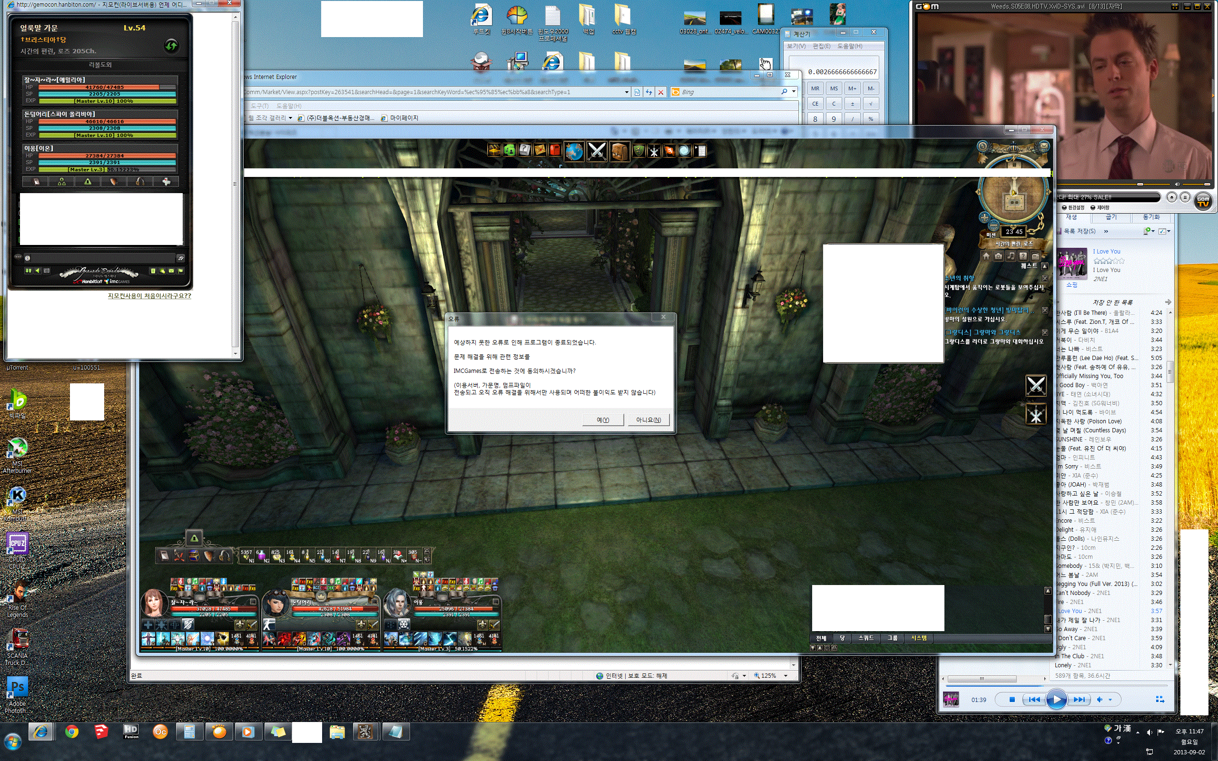Close the 그랑디스 quest entry
Screen dimensions: 1218x761
click(x=1045, y=332)
